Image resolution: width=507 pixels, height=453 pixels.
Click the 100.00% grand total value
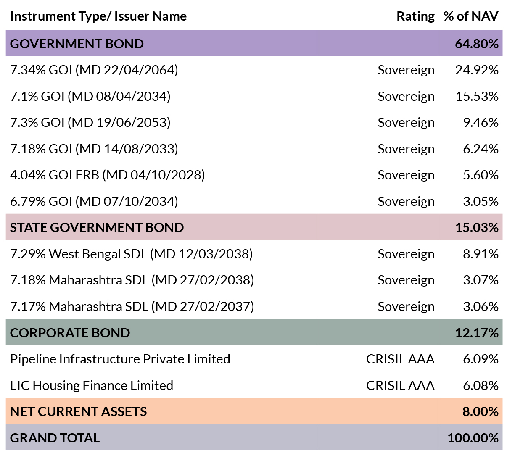click(x=473, y=438)
